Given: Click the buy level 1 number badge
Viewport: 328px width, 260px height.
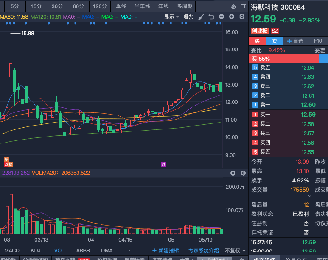Looking at the screenshot, I should [255, 115].
